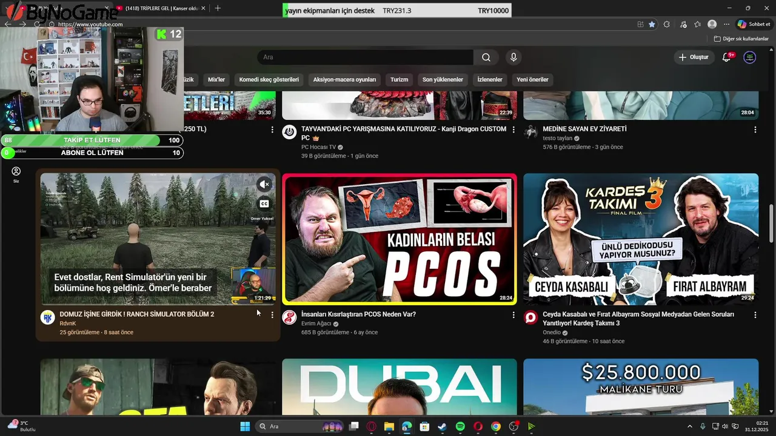Open 'DOMUZ İŞİNE GİRDİK' video title

[x=137, y=314]
